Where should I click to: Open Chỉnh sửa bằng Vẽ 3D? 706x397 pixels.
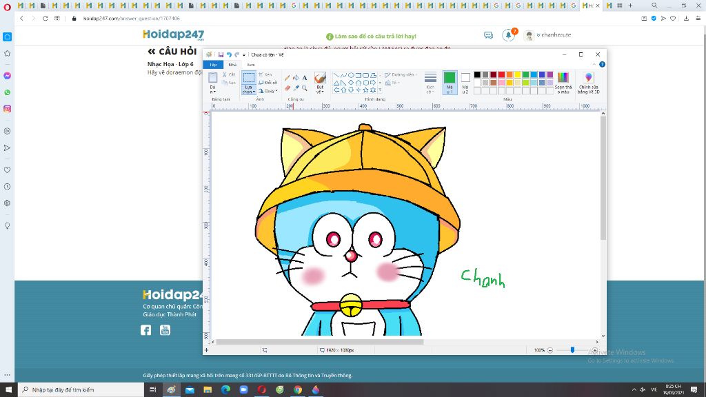click(x=589, y=83)
